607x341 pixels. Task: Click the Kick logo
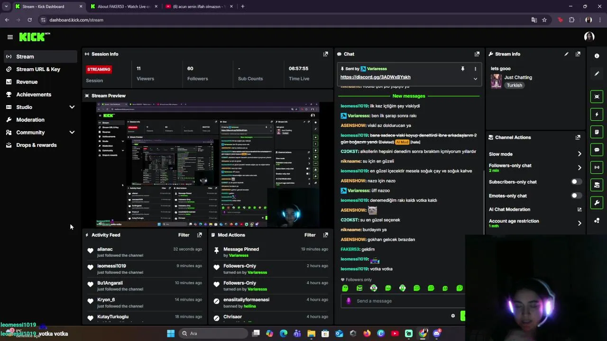[35, 37]
